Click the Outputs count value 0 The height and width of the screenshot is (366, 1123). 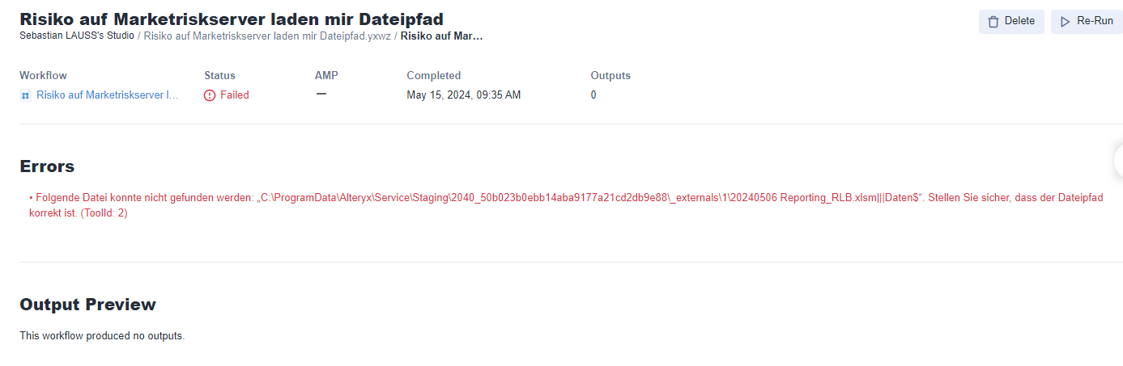click(x=593, y=95)
